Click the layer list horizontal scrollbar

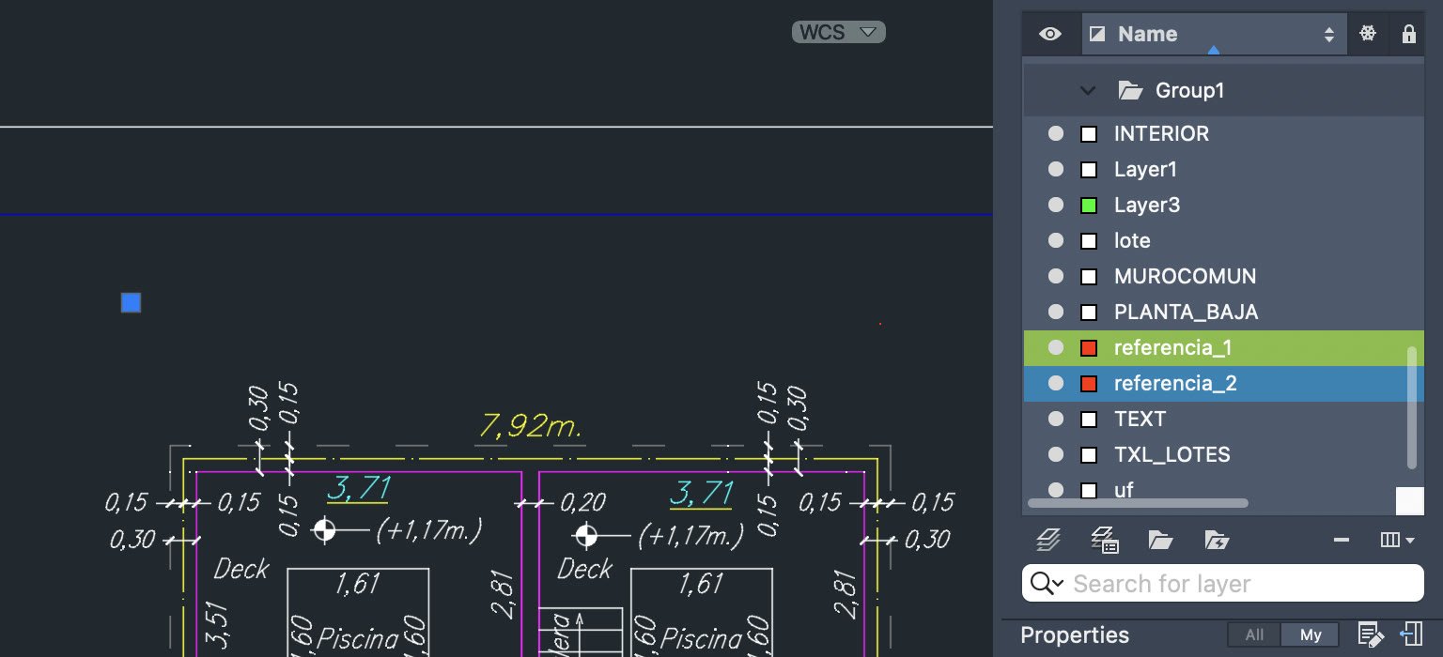(x=1139, y=503)
